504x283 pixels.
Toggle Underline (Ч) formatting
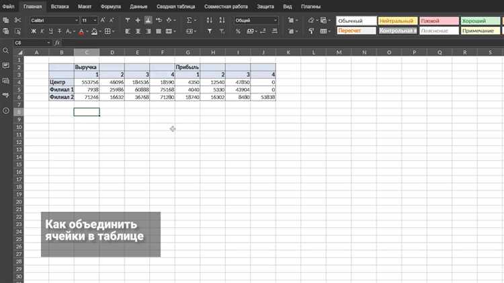click(x=51, y=31)
